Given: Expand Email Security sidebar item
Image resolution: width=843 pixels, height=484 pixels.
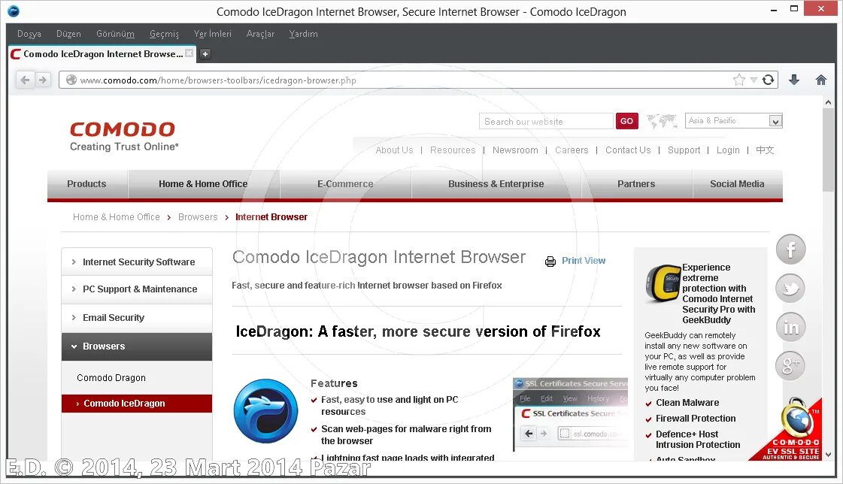Looking at the screenshot, I should click(137, 317).
